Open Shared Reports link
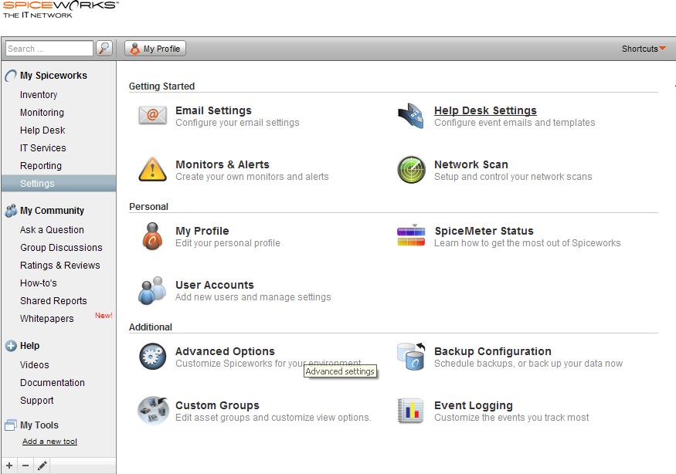The width and height of the screenshot is (676, 474). point(53,301)
